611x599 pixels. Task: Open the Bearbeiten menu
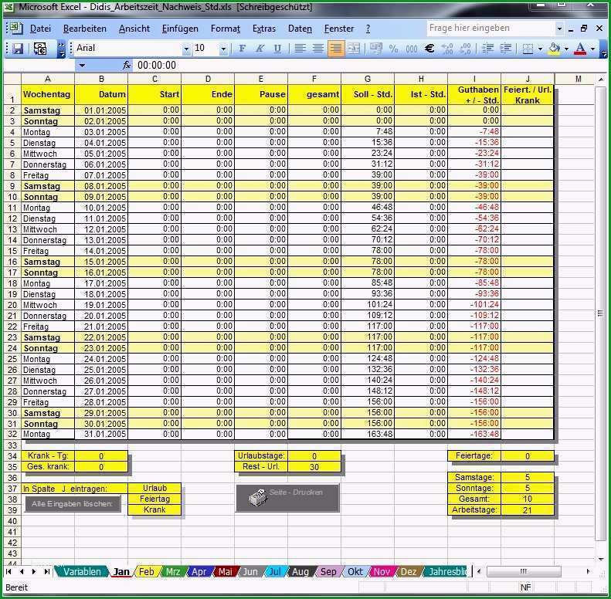(x=84, y=29)
